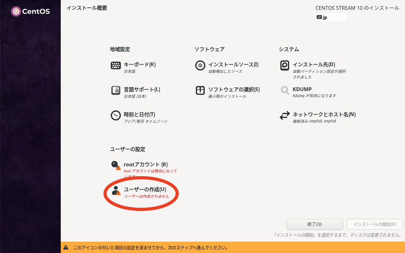The image size is (405, 253).
Task: Click the user icon for ユーザーの作成
Action: [116, 190]
